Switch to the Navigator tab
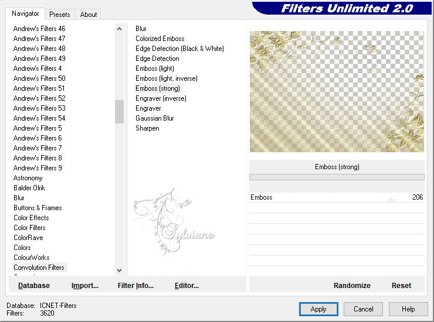The width and height of the screenshot is (434, 322). click(25, 13)
